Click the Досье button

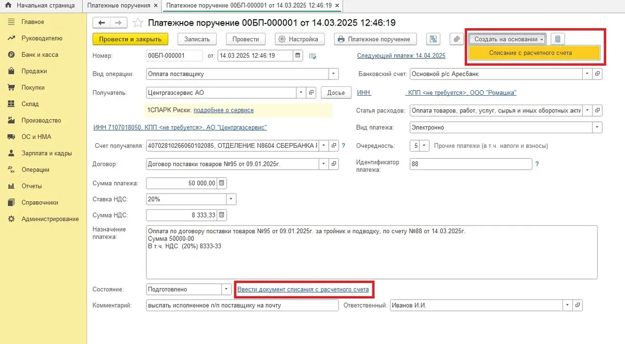(x=336, y=93)
